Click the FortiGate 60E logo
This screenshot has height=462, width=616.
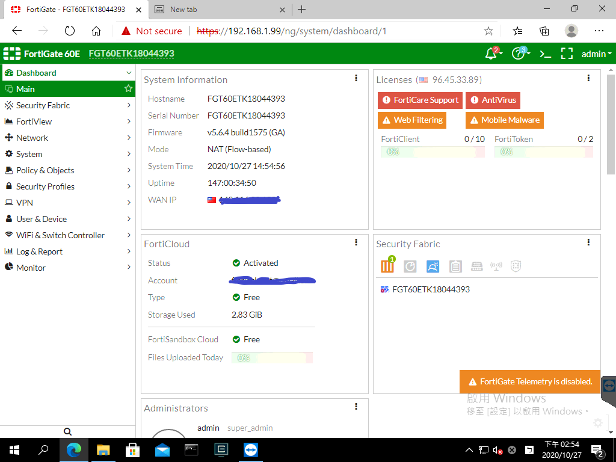(x=42, y=54)
